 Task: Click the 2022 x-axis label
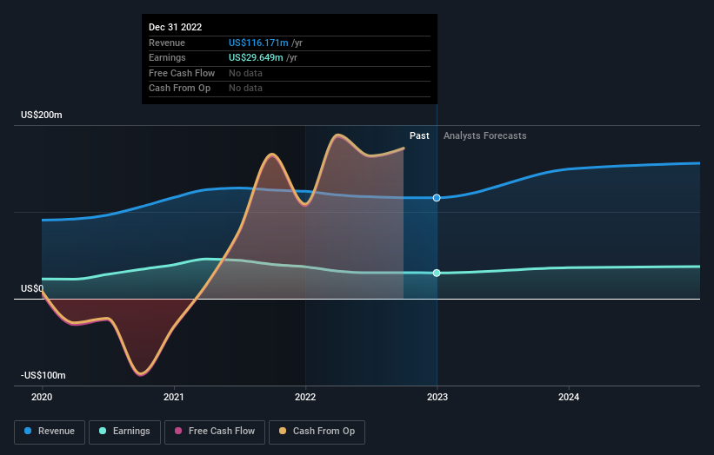coord(305,398)
